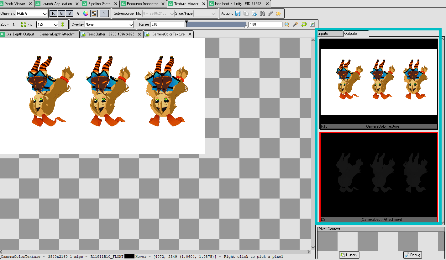Viewport: 446px width, 260px height.
Task: Click the puzzle piece icon in Actions
Action: (278, 13)
